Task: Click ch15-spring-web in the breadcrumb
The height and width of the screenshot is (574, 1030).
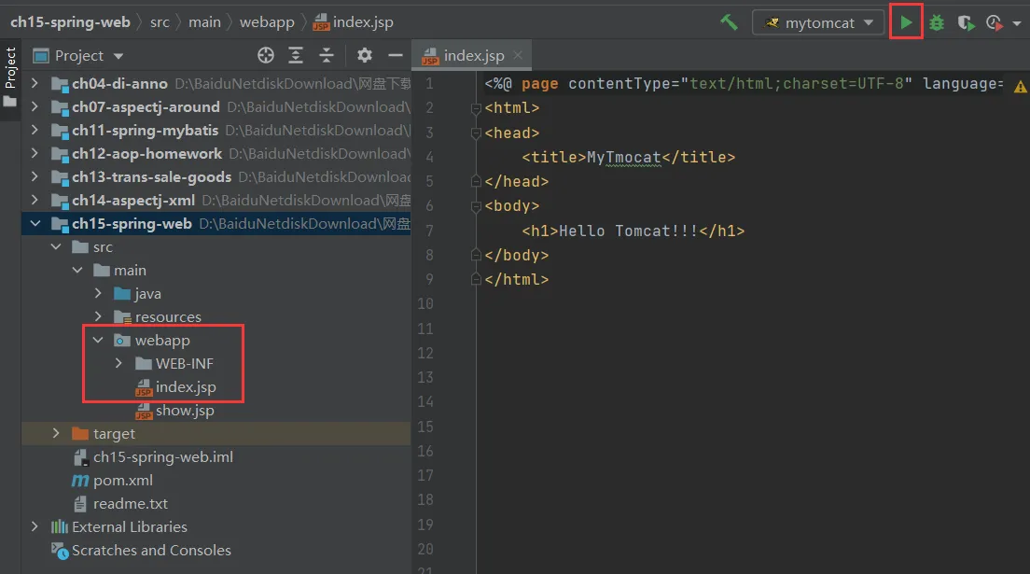Action: 70,22
